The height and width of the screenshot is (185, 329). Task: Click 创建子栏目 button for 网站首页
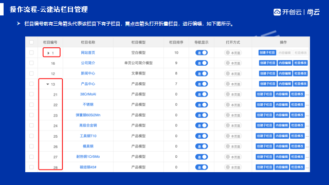tap(267, 52)
